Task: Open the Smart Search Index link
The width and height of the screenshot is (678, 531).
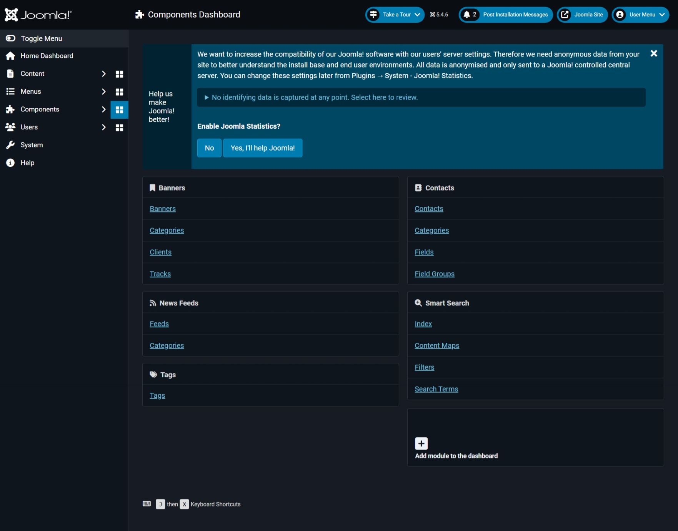Action: 423,324
